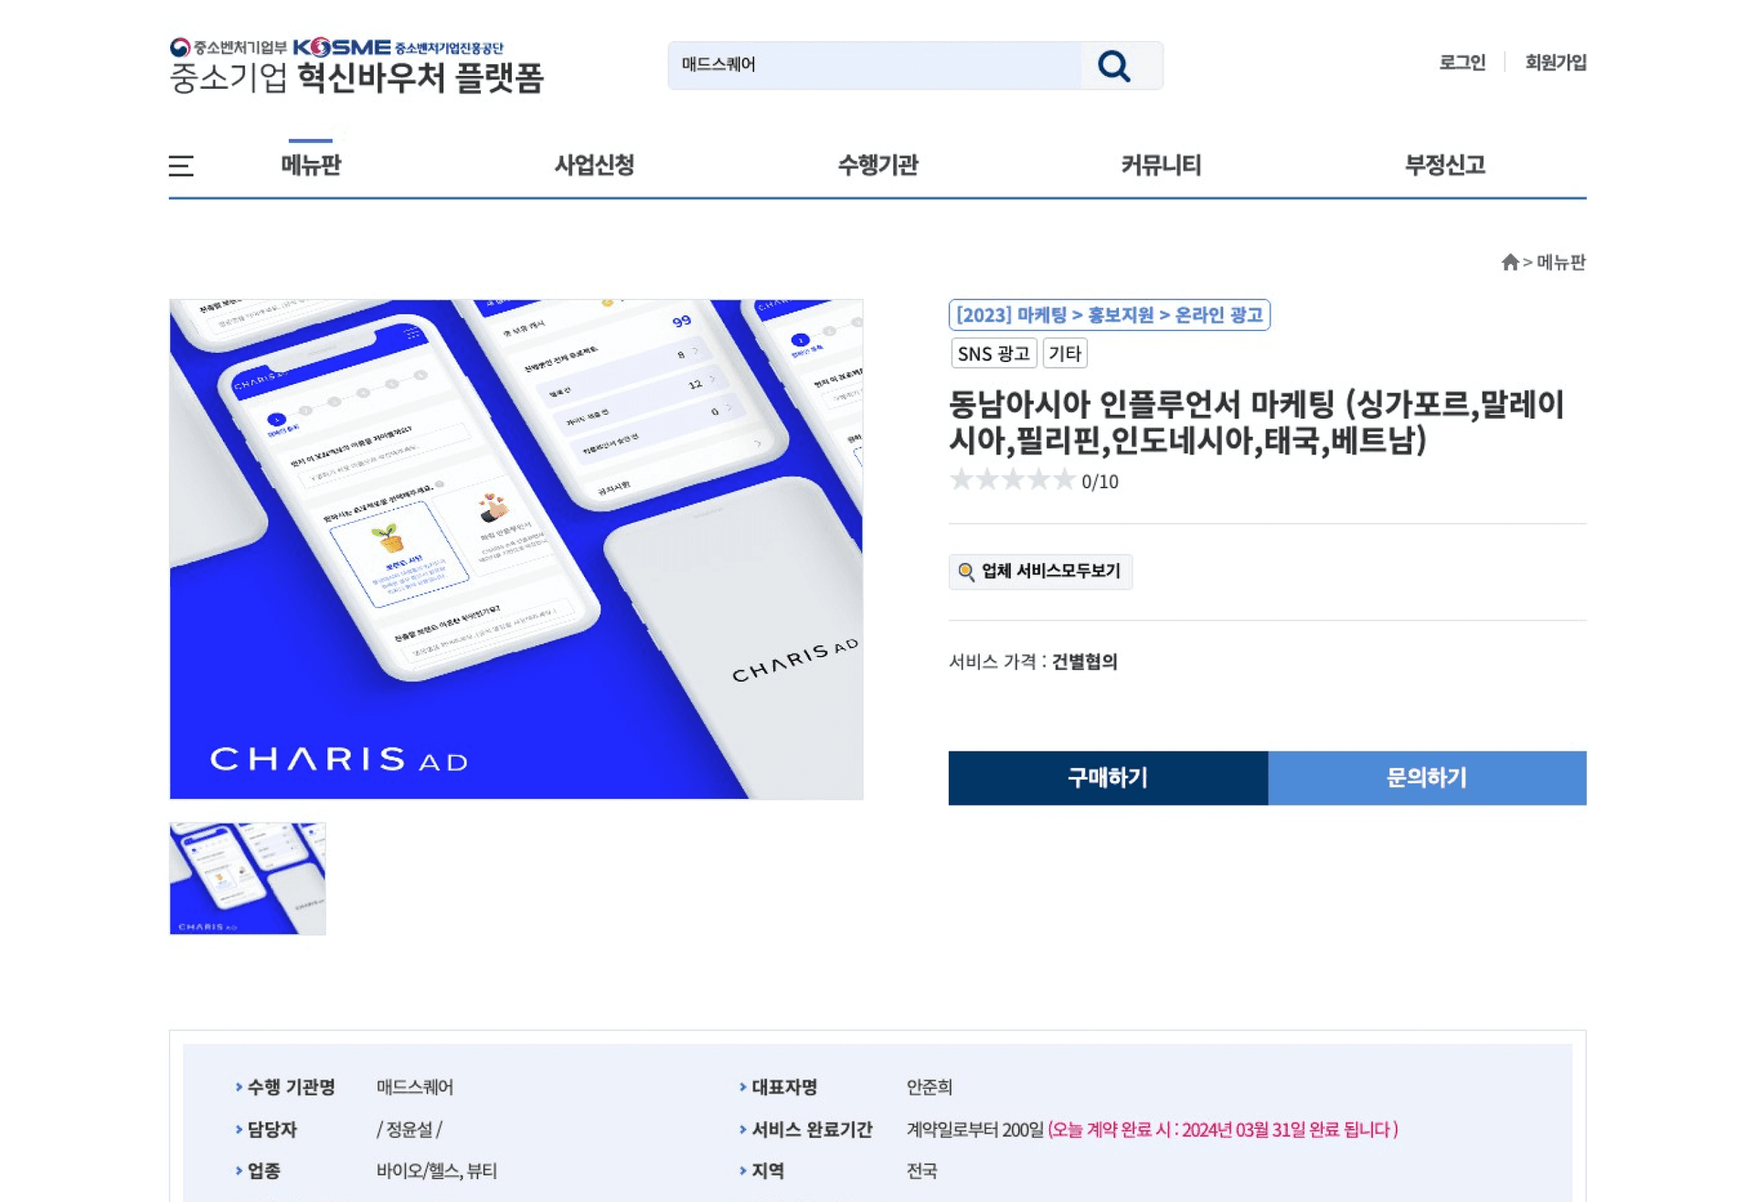Click the home breadcrumb icon
The height and width of the screenshot is (1202, 1755).
pyautogui.click(x=1509, y=262)
